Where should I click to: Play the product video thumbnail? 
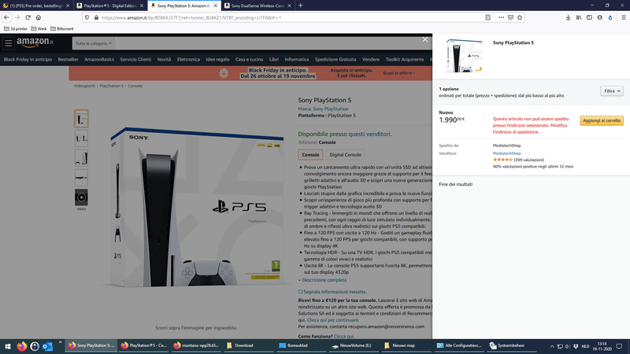click(81, 197)
